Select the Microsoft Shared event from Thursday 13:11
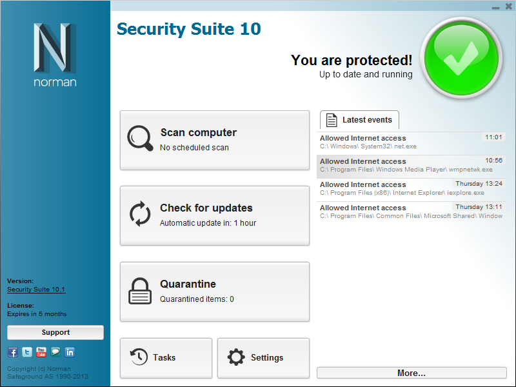This screenshot has height=387, width=516. click(x=411, y=212)
